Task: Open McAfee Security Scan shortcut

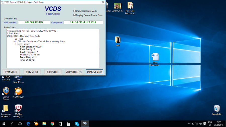Action: 18,109
